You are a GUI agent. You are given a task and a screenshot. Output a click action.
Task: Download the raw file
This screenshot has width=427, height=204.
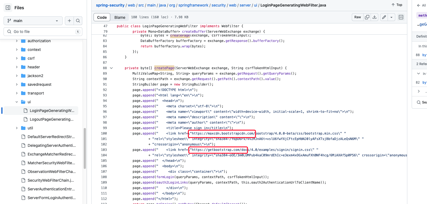[x=374, y=17]
